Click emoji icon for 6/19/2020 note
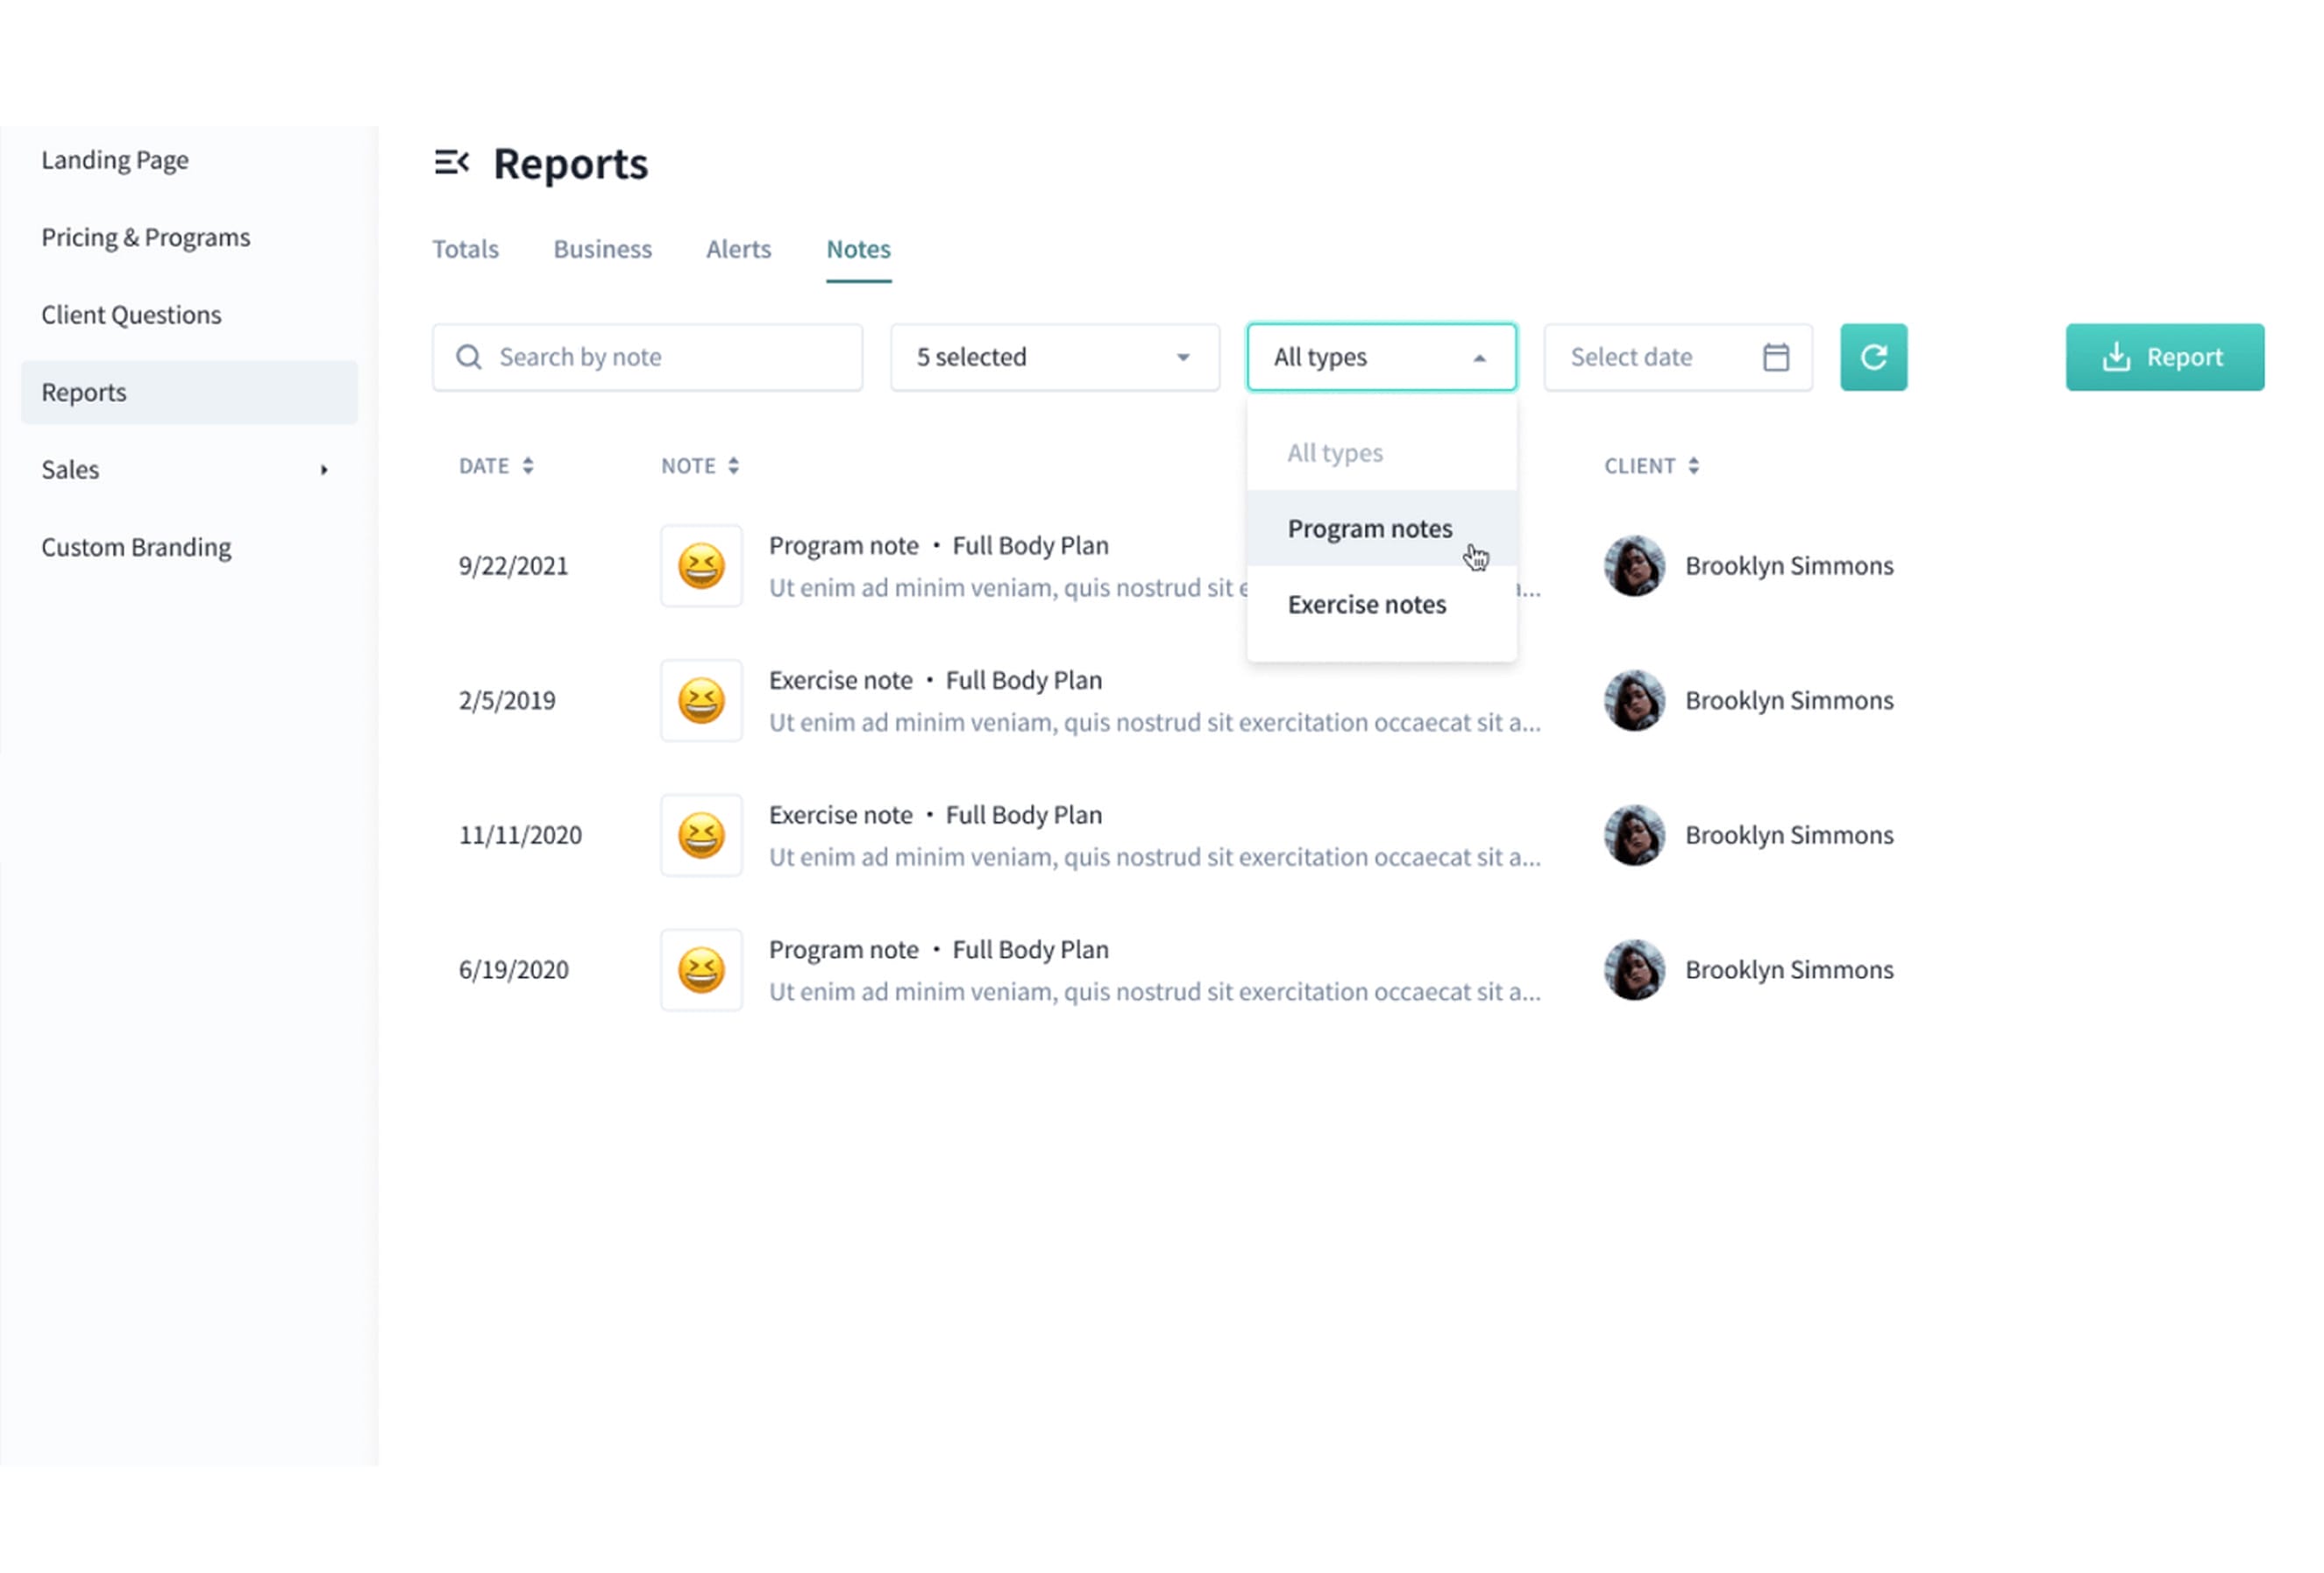Screen dimensions: 2324x1573 pos(701,970)
